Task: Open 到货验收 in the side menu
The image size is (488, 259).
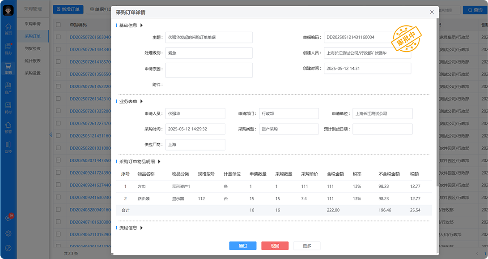Action: (33, 48)
